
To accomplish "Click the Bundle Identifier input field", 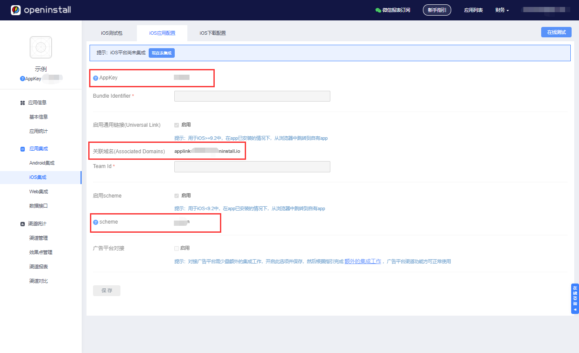I will pyautogui.click(x=252, y=96).
